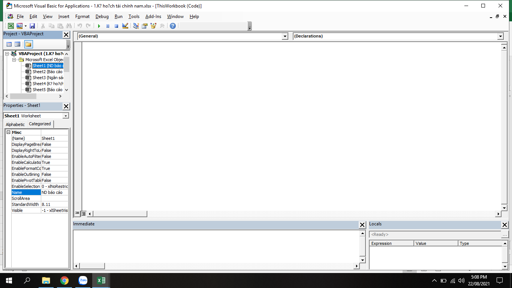
Task: Click the Locals call stack ellipsis button
Action: (x=505, y=235)
